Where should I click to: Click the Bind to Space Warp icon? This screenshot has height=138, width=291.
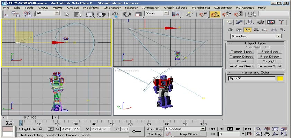[x=27, y=14]
